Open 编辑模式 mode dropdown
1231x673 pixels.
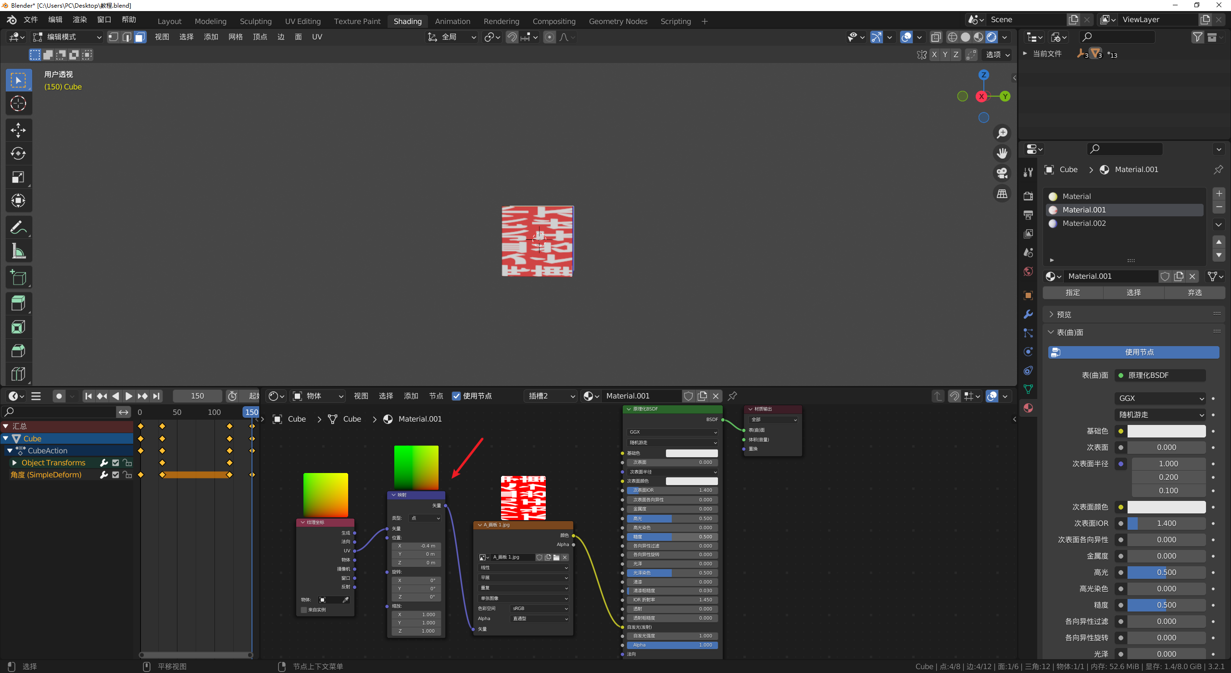tap(67, 37)
